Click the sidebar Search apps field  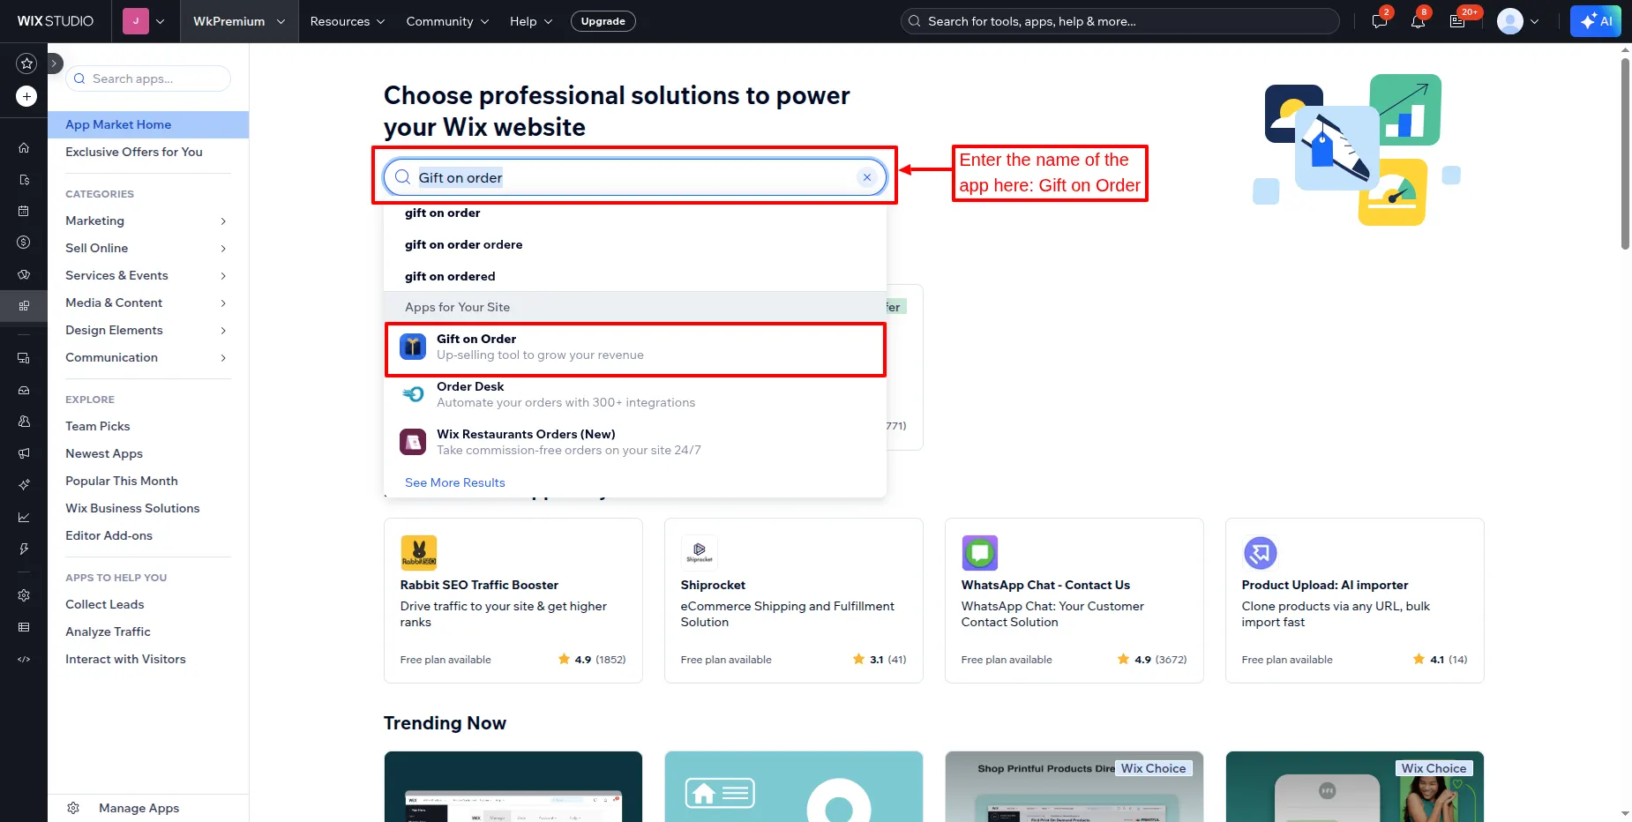pos(148,78)
